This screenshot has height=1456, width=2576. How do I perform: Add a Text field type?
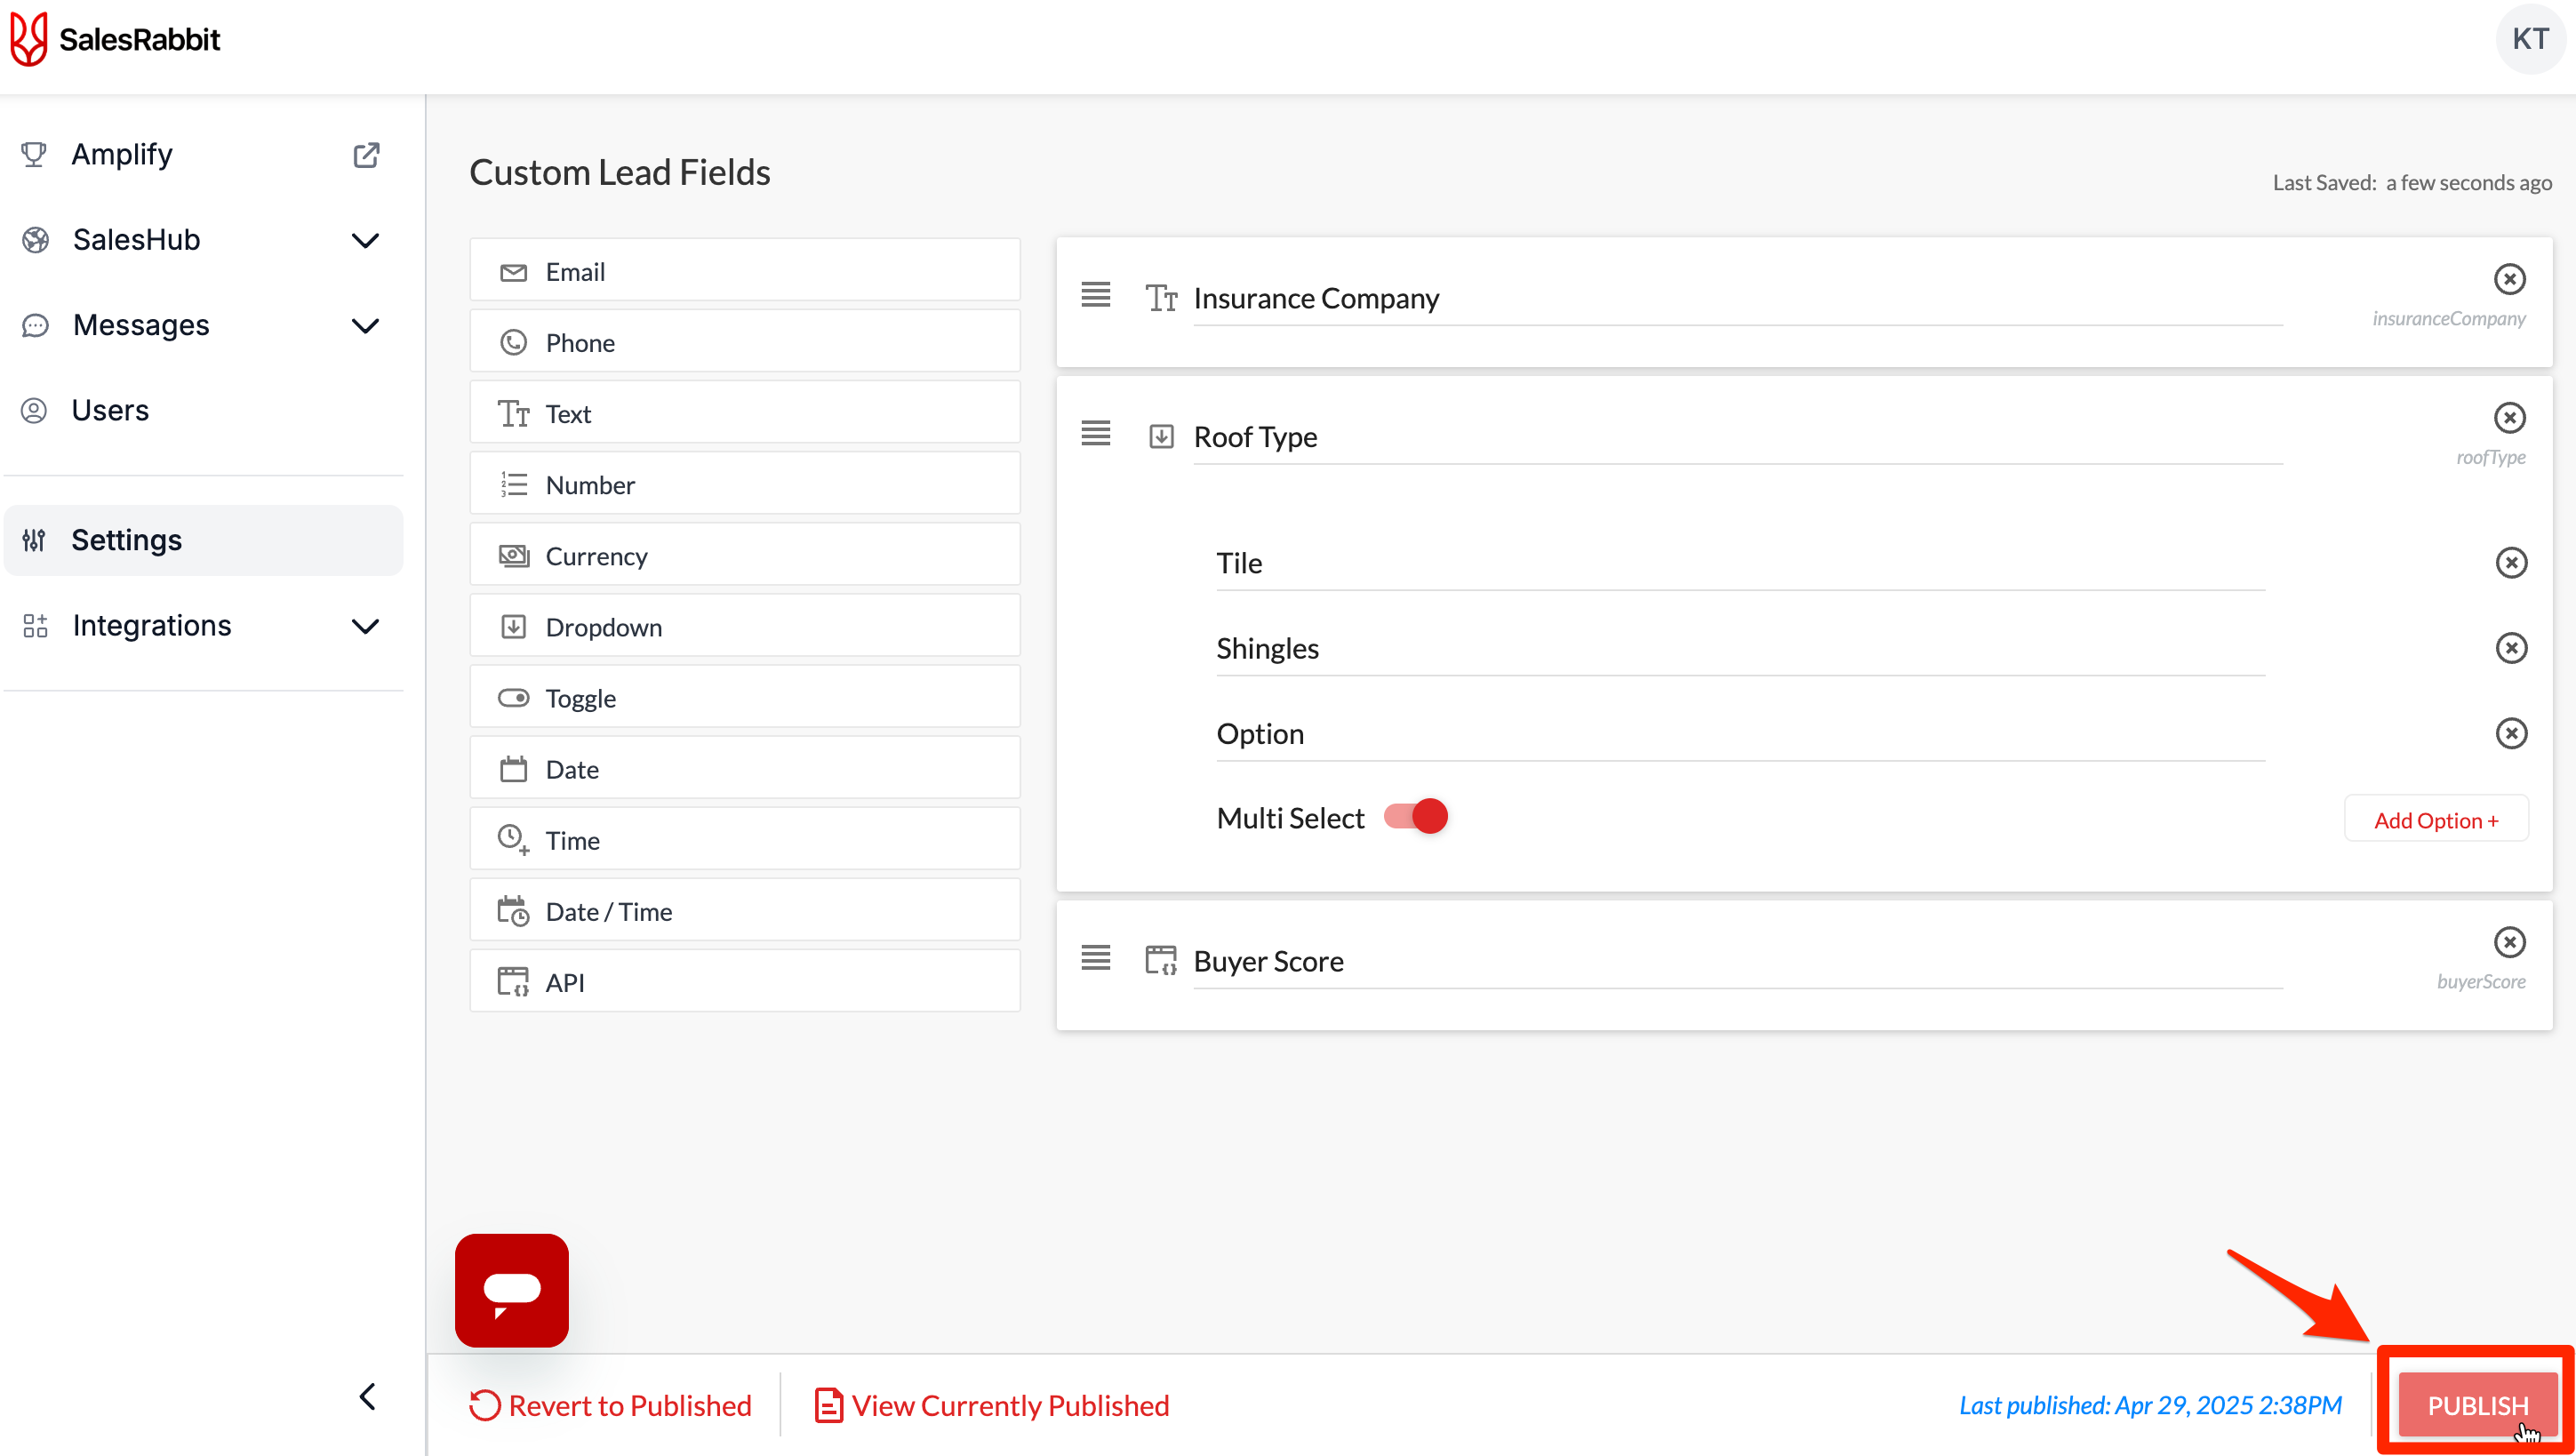click(745, 412)
